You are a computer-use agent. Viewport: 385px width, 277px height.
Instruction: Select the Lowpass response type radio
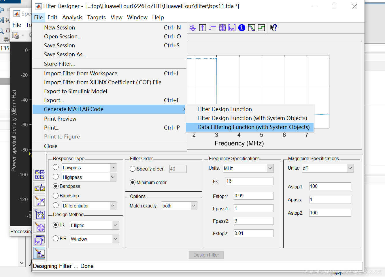(x=56, y=167)
